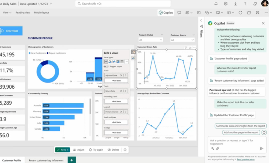This screenshot has width=269, height=163.
Task: Open Customer Source All dropdown
Action: [182, 40]
